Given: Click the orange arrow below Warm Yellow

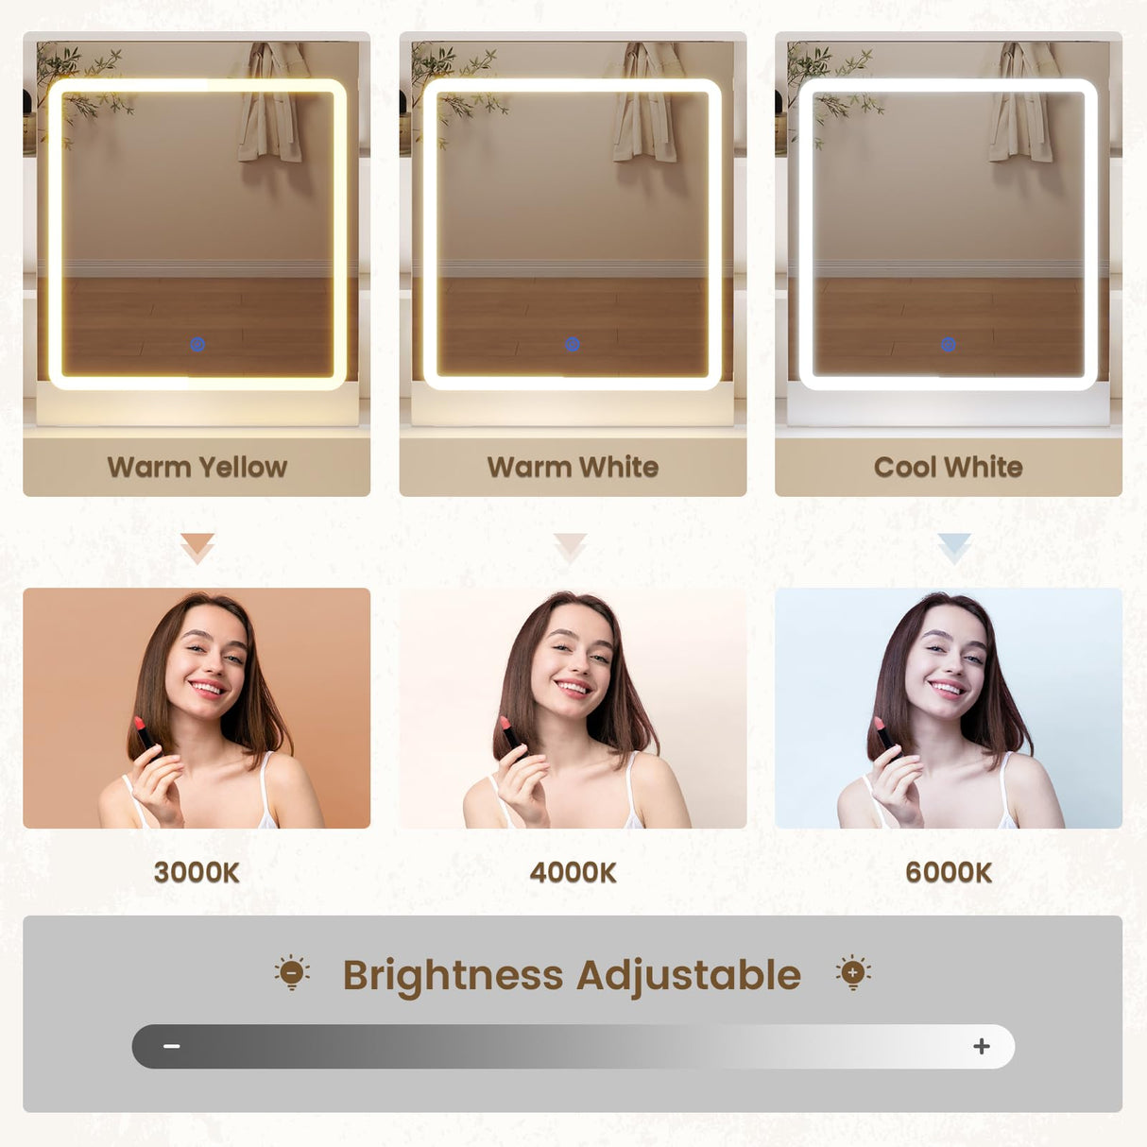Looking at the screenshot, I should [x=197, y=548].
